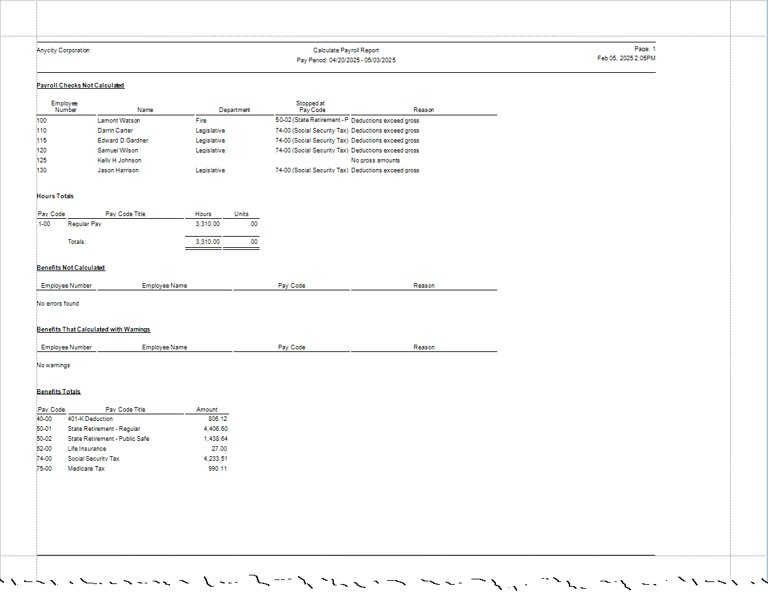The width and height of the screenshot is (768, 592).
Task: Click State Retirement - Public Safe title
Action: (108, 439)
